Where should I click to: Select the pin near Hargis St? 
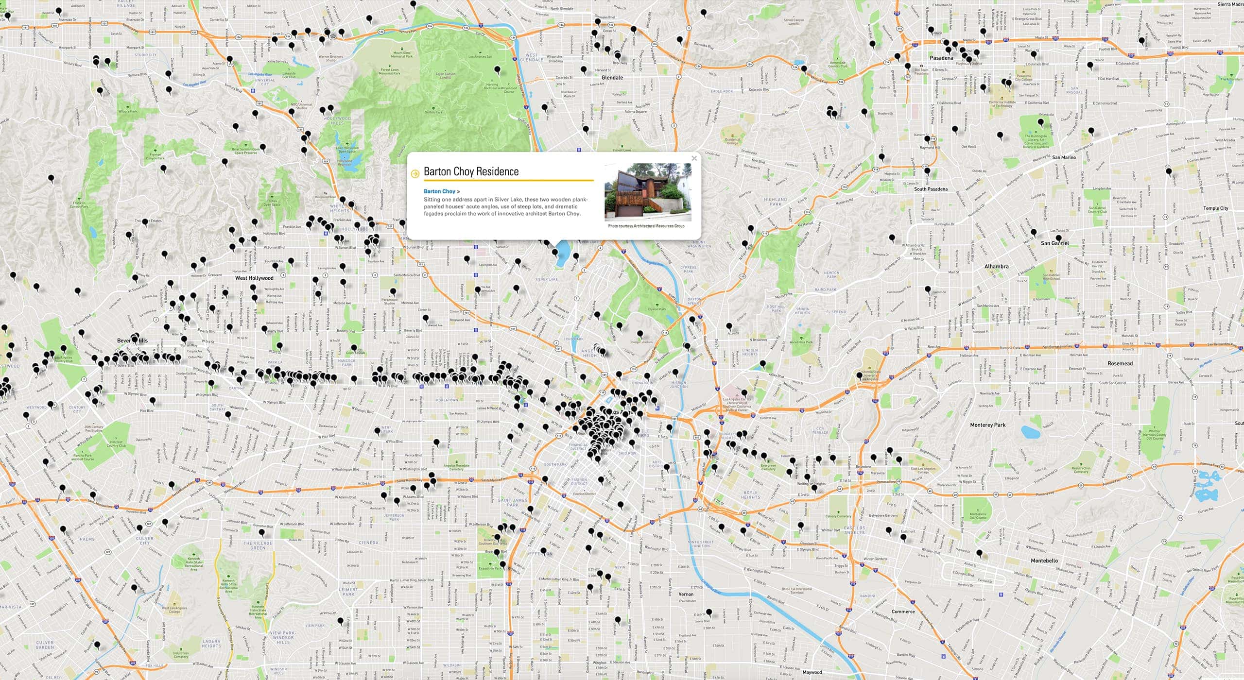(x=172, y=485)
